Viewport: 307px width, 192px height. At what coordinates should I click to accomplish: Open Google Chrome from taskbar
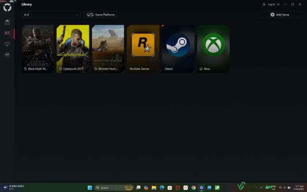click(x=193, y=188)
